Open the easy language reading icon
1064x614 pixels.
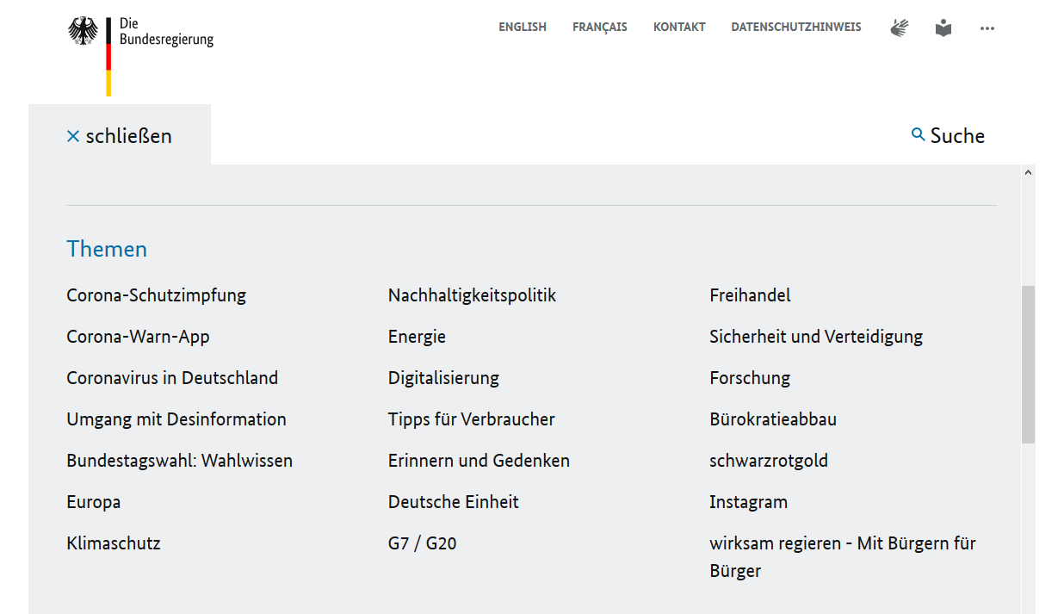coord(943,28)
